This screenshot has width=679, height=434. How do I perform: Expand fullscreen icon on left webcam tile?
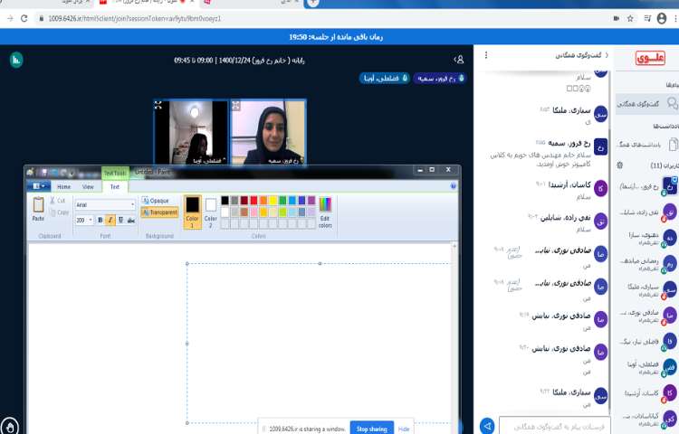tap(158, 105)
